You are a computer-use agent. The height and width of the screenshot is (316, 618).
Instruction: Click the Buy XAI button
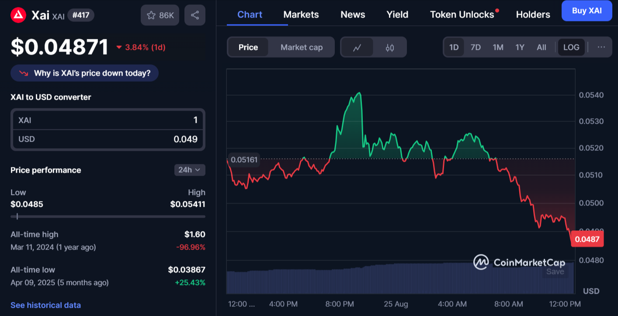tap(587, 11)
